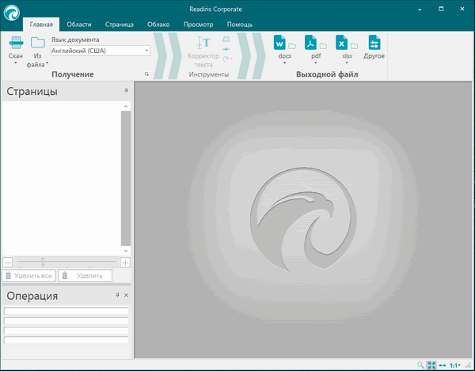The image size is (475, 371).
Task: Open the Получение group dialog launcher
Action: click(146, 74)
